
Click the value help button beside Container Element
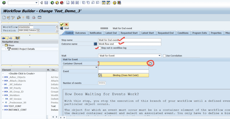pos(150,63)
